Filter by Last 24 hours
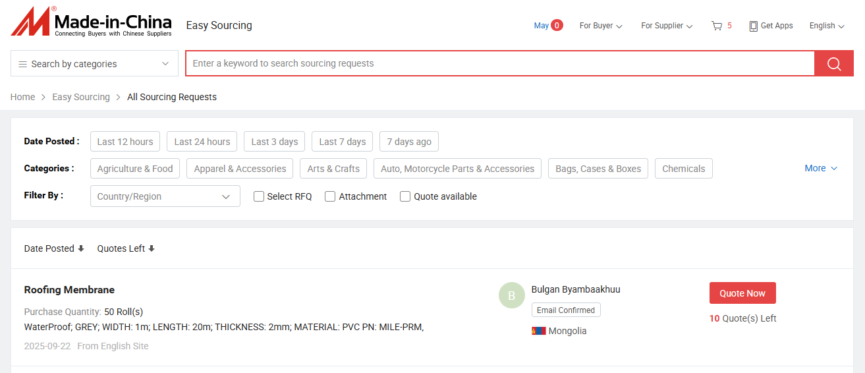Image resolution: width=865 pixels, height=373 pixels. 202,142
